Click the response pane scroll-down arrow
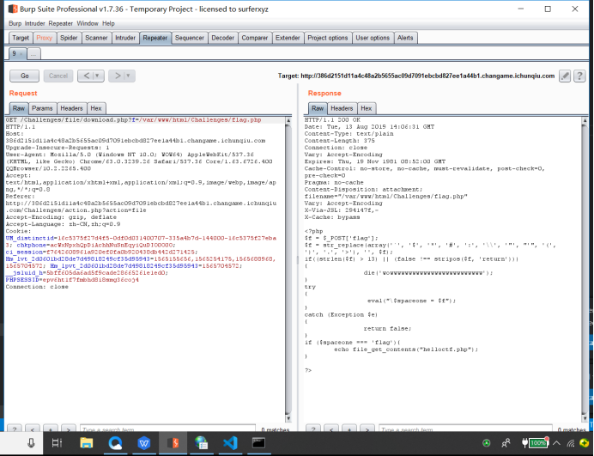This screenshot has height=456, width=594. pyautogui.click(x=585, y=418)
